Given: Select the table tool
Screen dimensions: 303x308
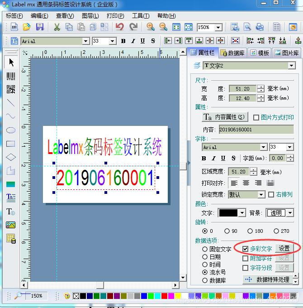Looking at the screenshot, I should [x=11, y=239].
